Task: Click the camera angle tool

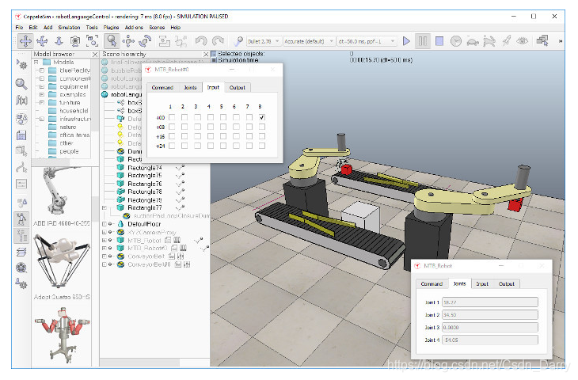Action: pos(75,41)
